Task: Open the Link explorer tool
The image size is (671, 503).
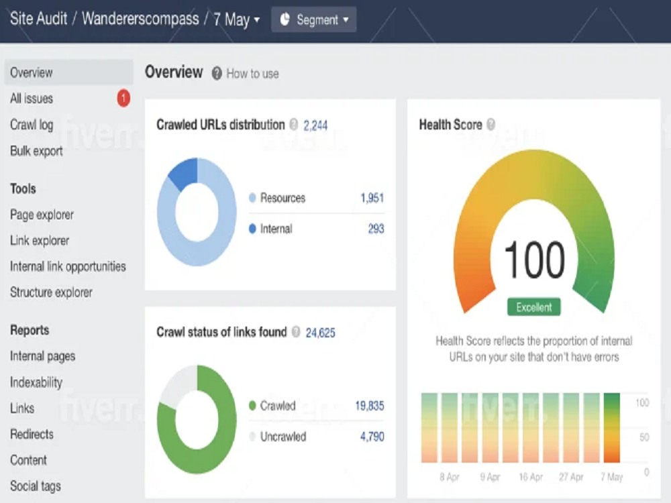Action: (x=40, y=241)
